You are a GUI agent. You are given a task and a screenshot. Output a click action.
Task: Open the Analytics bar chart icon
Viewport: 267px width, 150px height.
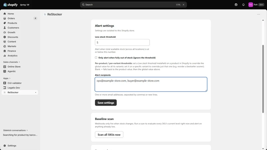pos(5,56)
